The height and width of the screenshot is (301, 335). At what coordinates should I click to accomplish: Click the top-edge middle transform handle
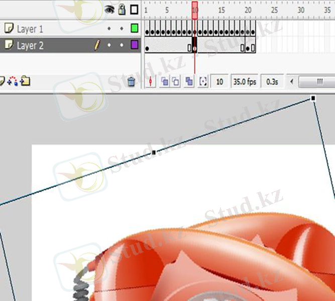pyautogui.click(x=154, y=153)
